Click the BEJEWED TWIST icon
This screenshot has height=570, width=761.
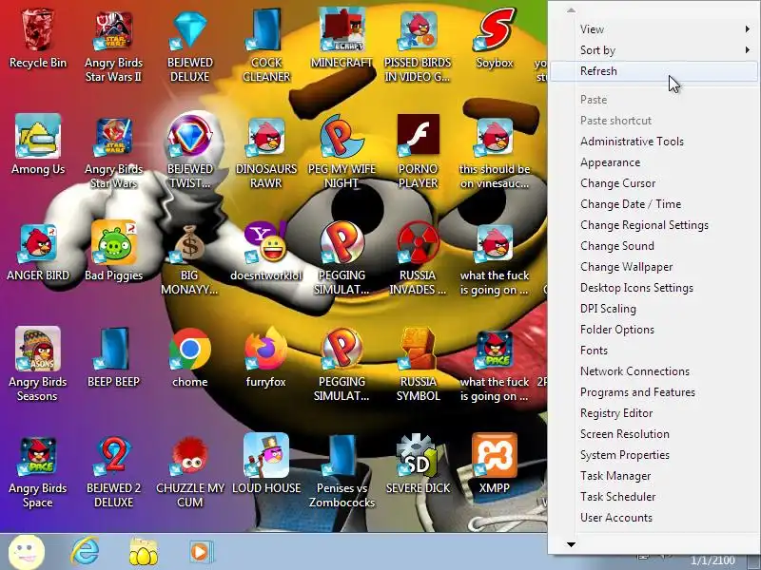(189, 136)
